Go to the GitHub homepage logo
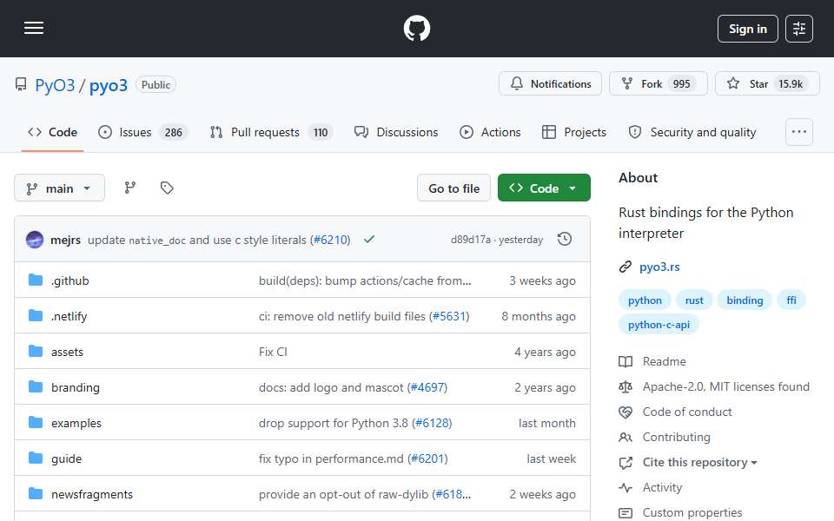The width and height of the screenshot is (834, 521). (x=416, y=28)
